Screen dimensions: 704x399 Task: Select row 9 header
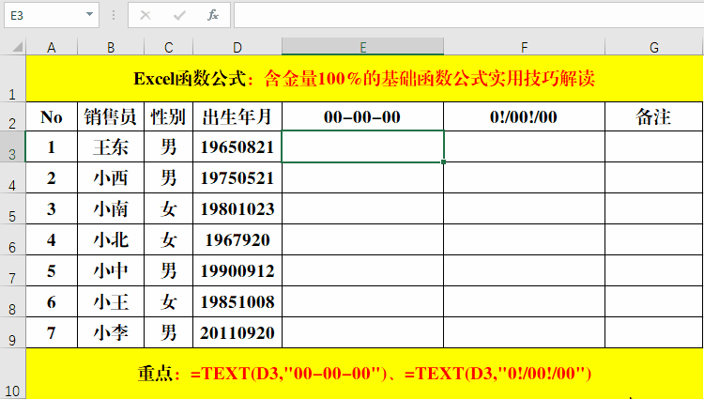[12, 332]
